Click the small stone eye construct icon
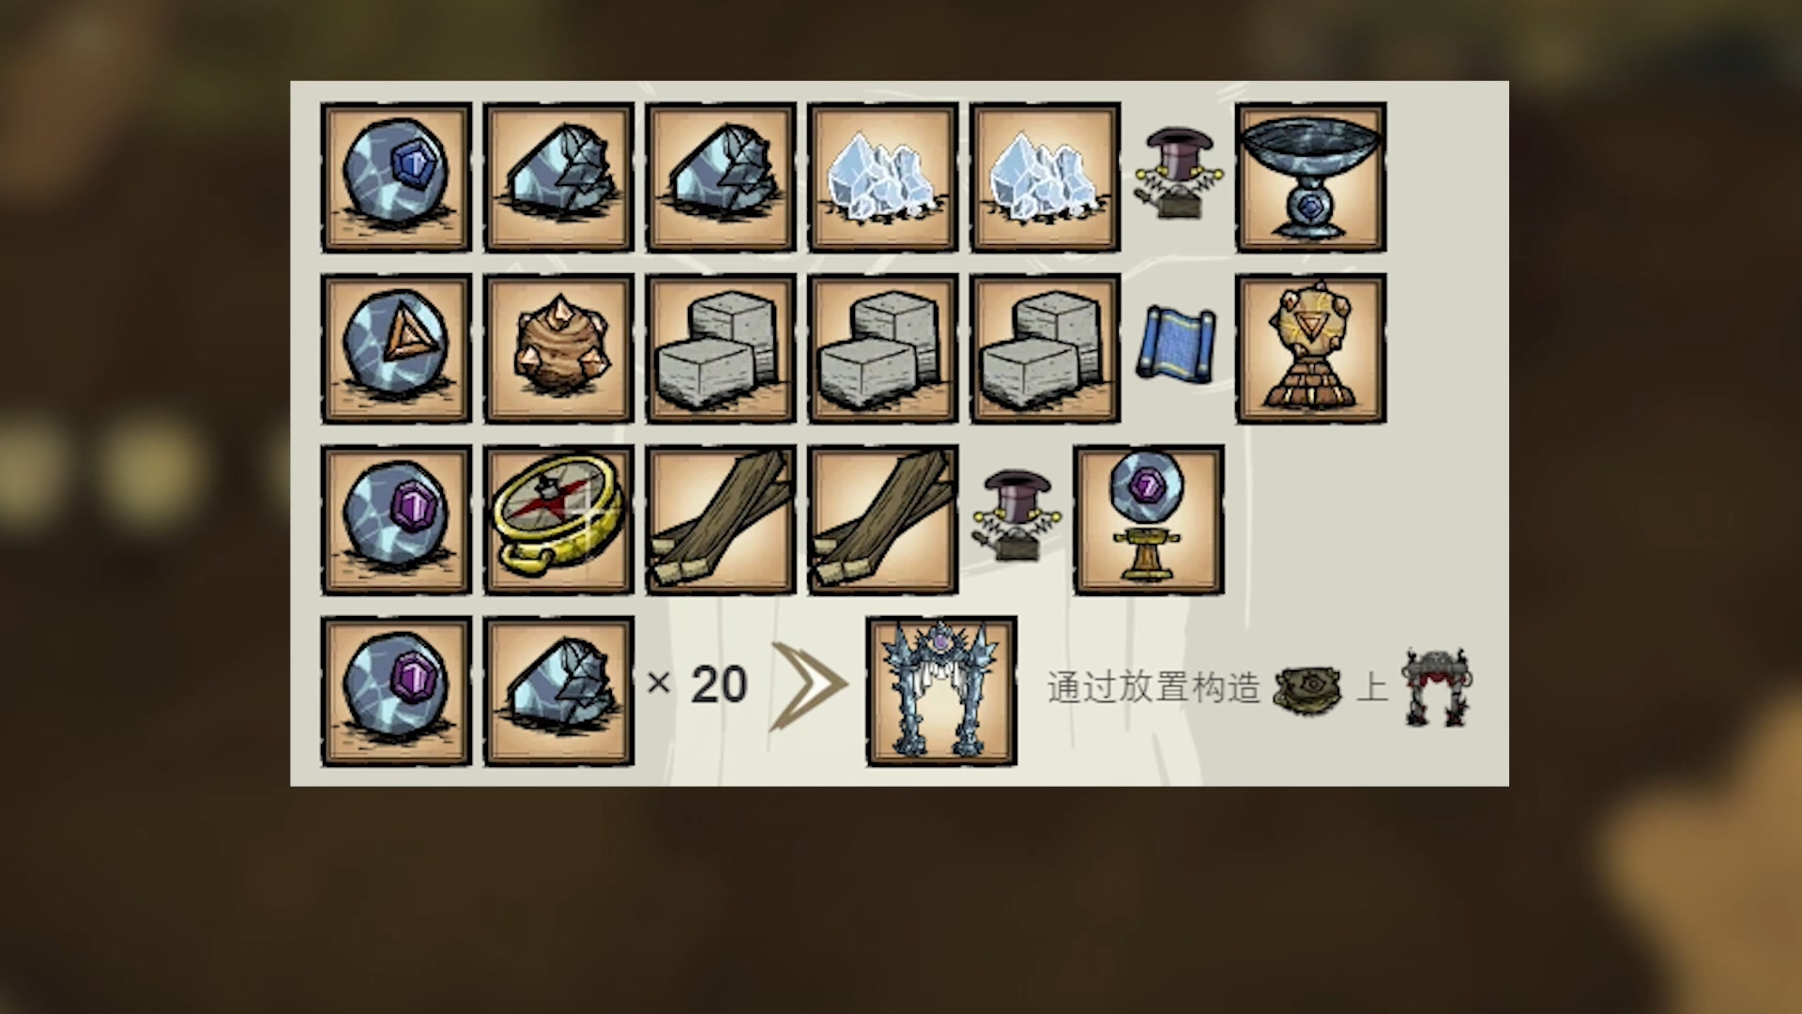This screenshot has width=1802, height=1014. [1308, 690]
